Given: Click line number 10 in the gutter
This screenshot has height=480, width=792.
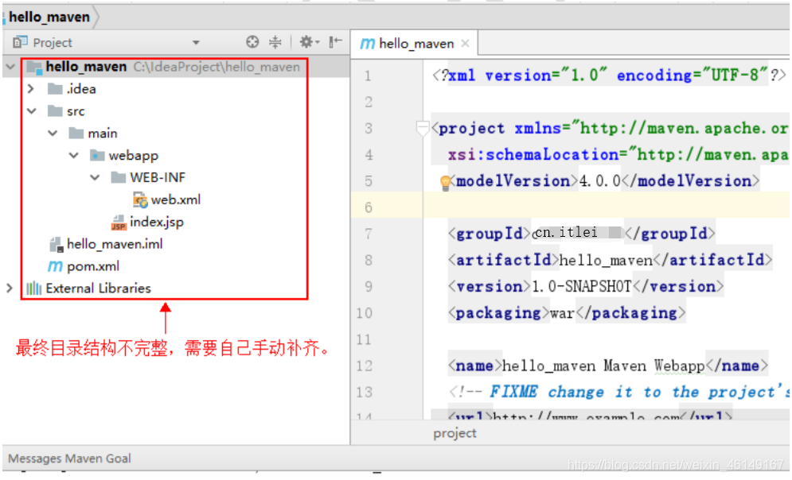Looking at the screenshot, I should pos(365,312).
